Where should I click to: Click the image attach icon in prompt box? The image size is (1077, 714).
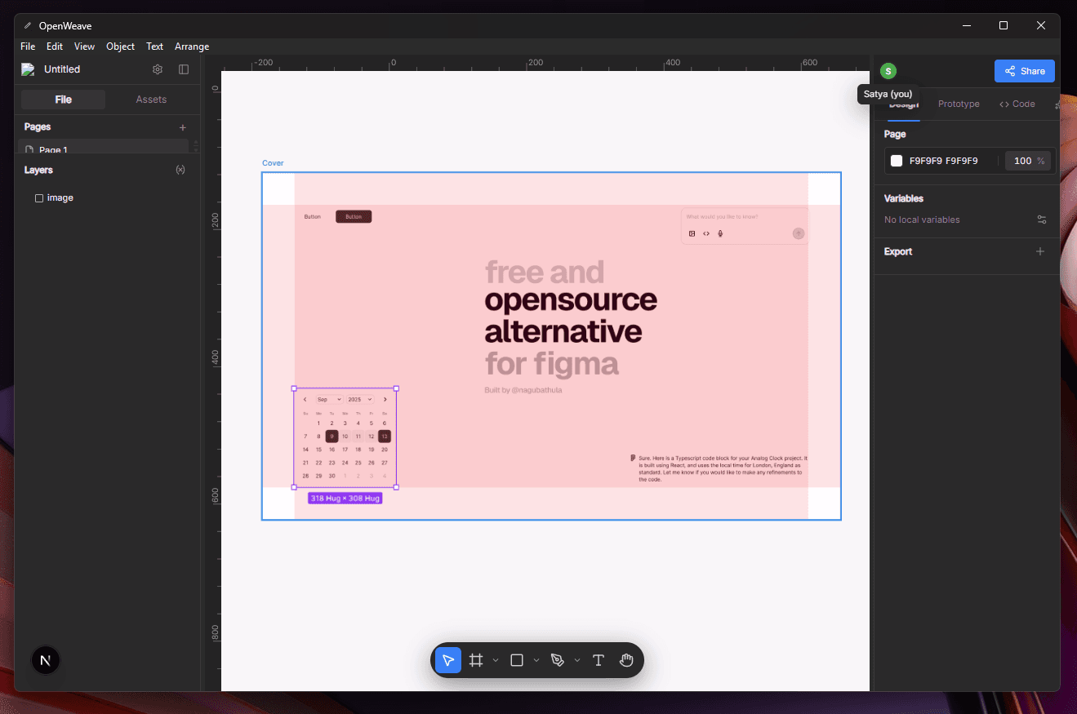pyautogui.click(x=692, y=233)
